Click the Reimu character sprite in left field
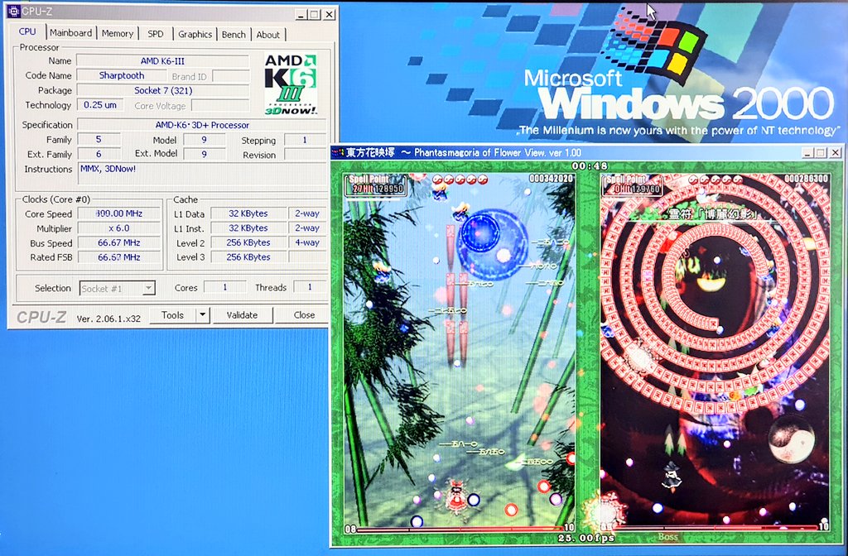 pyautogui.click(x=455, y=497)
